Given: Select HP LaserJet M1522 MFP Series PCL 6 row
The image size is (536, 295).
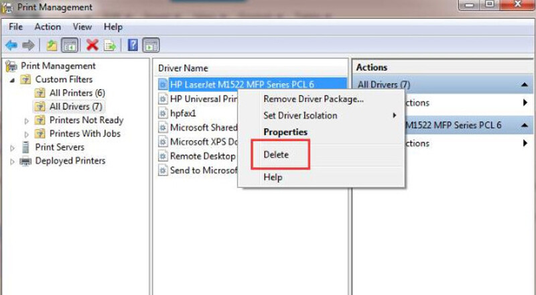Looking at the screenshot, I should point(253,84).
